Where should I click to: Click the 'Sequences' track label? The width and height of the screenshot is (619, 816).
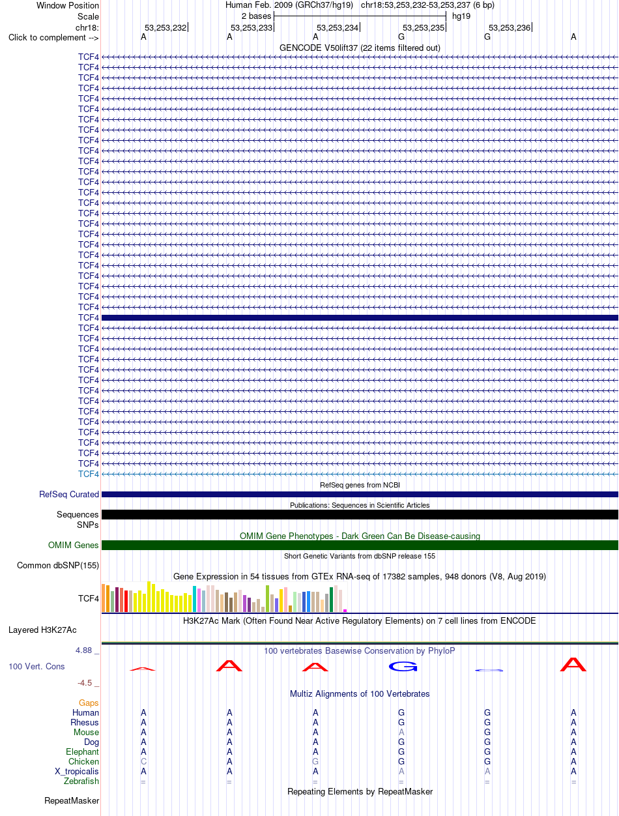click(x=78, y=515)
